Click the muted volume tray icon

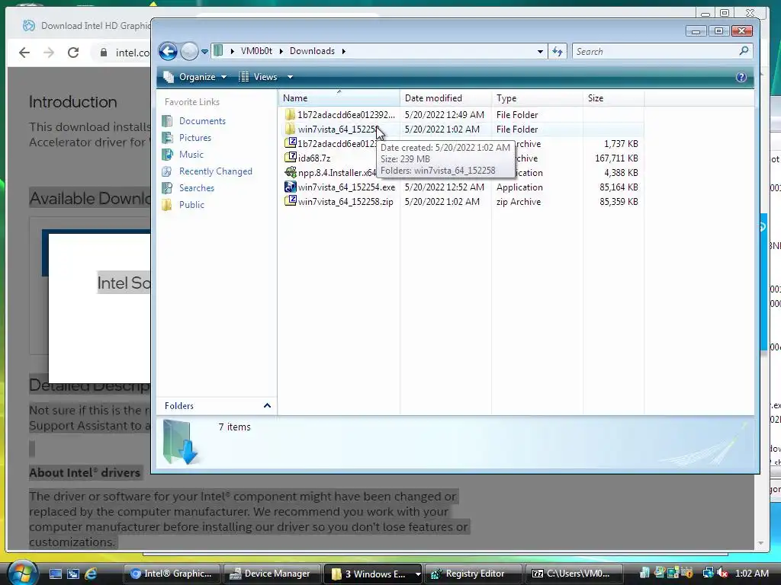point(722,574)
